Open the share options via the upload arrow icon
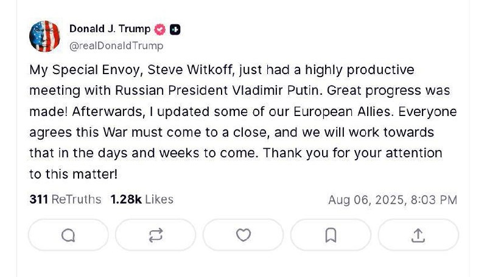The image size is (487, 277). [x=418, y=235]
